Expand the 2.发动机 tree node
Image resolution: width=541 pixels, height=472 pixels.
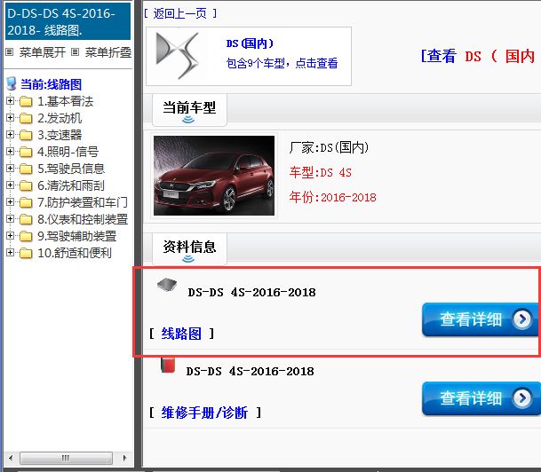10,118
